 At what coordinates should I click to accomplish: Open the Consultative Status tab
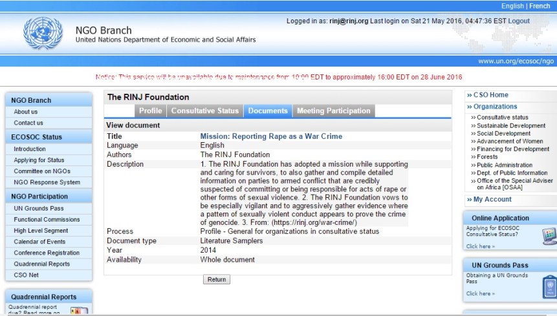click(204, 111)
